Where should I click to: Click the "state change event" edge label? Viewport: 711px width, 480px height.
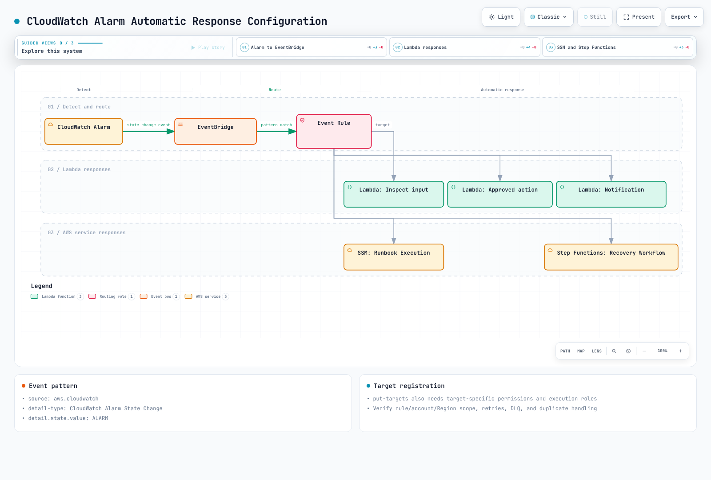pos(148,125)
